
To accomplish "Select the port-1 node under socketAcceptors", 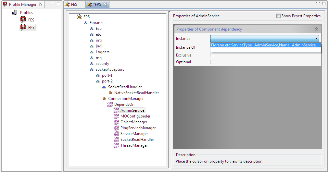I will 107,75.
